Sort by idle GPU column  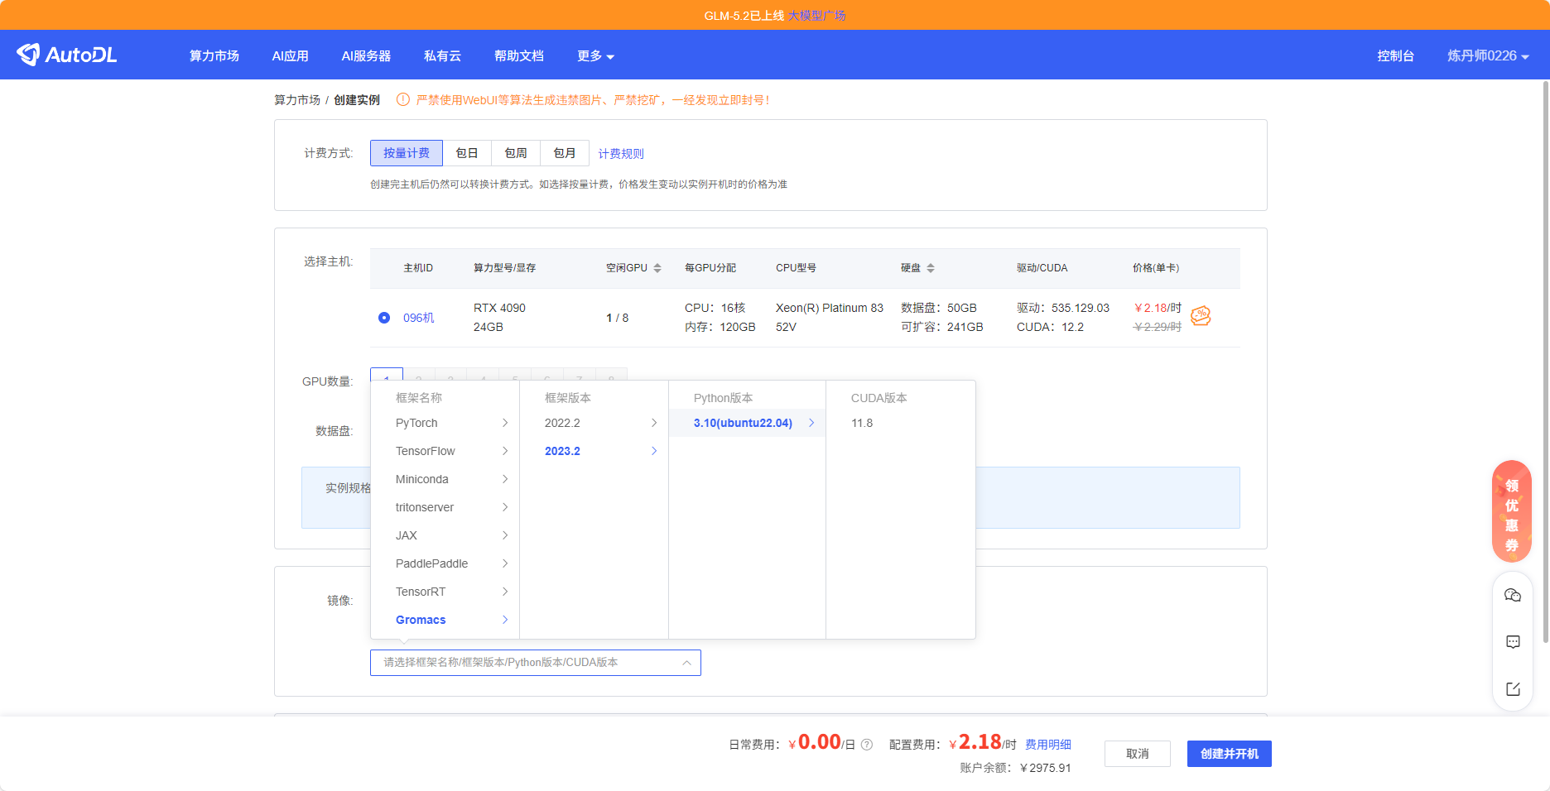click(657, 268)
